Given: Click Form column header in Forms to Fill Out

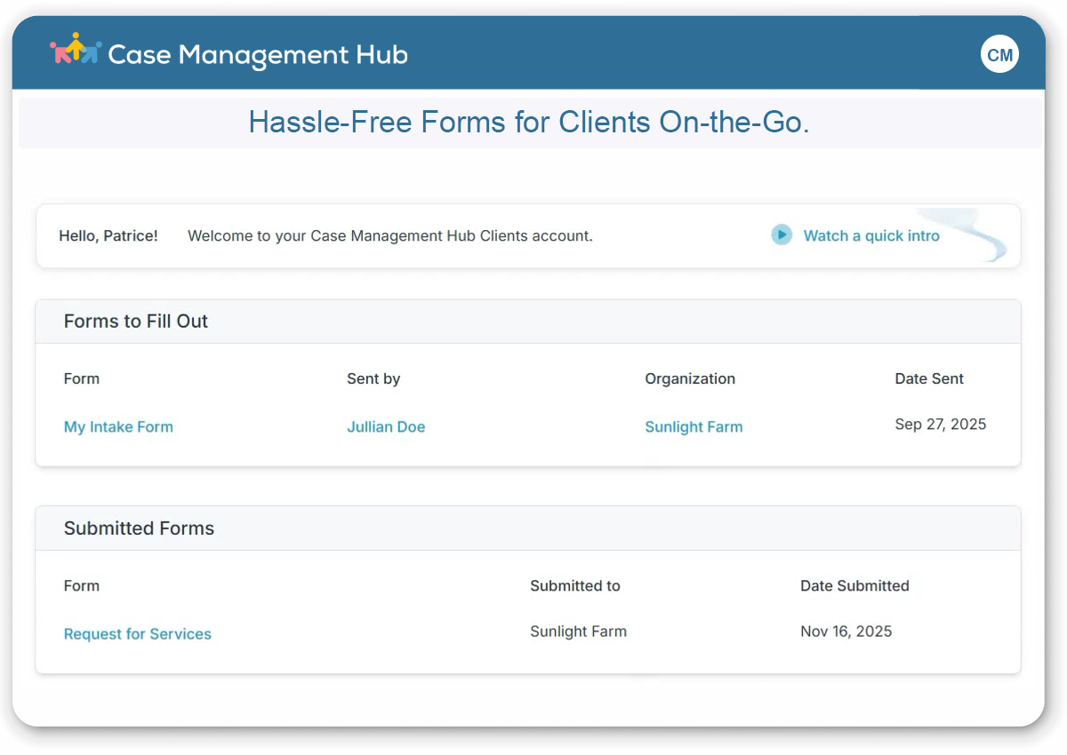Looking at the screenshot, I should click(x=82, y=378).
